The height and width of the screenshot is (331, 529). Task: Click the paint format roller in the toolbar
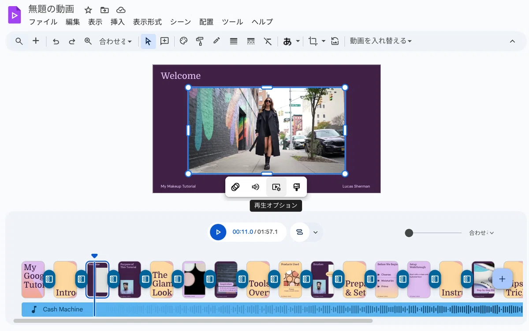200,41
